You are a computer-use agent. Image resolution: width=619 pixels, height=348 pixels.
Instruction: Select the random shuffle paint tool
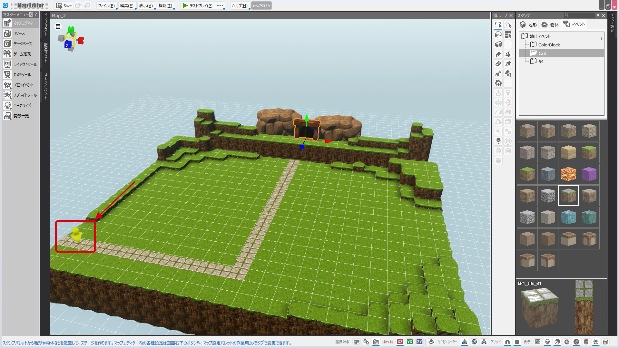coord(508,73)
